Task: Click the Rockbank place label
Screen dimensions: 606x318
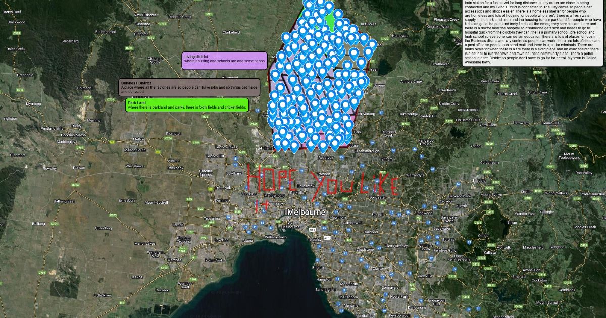Action: [x=176, y=168]
